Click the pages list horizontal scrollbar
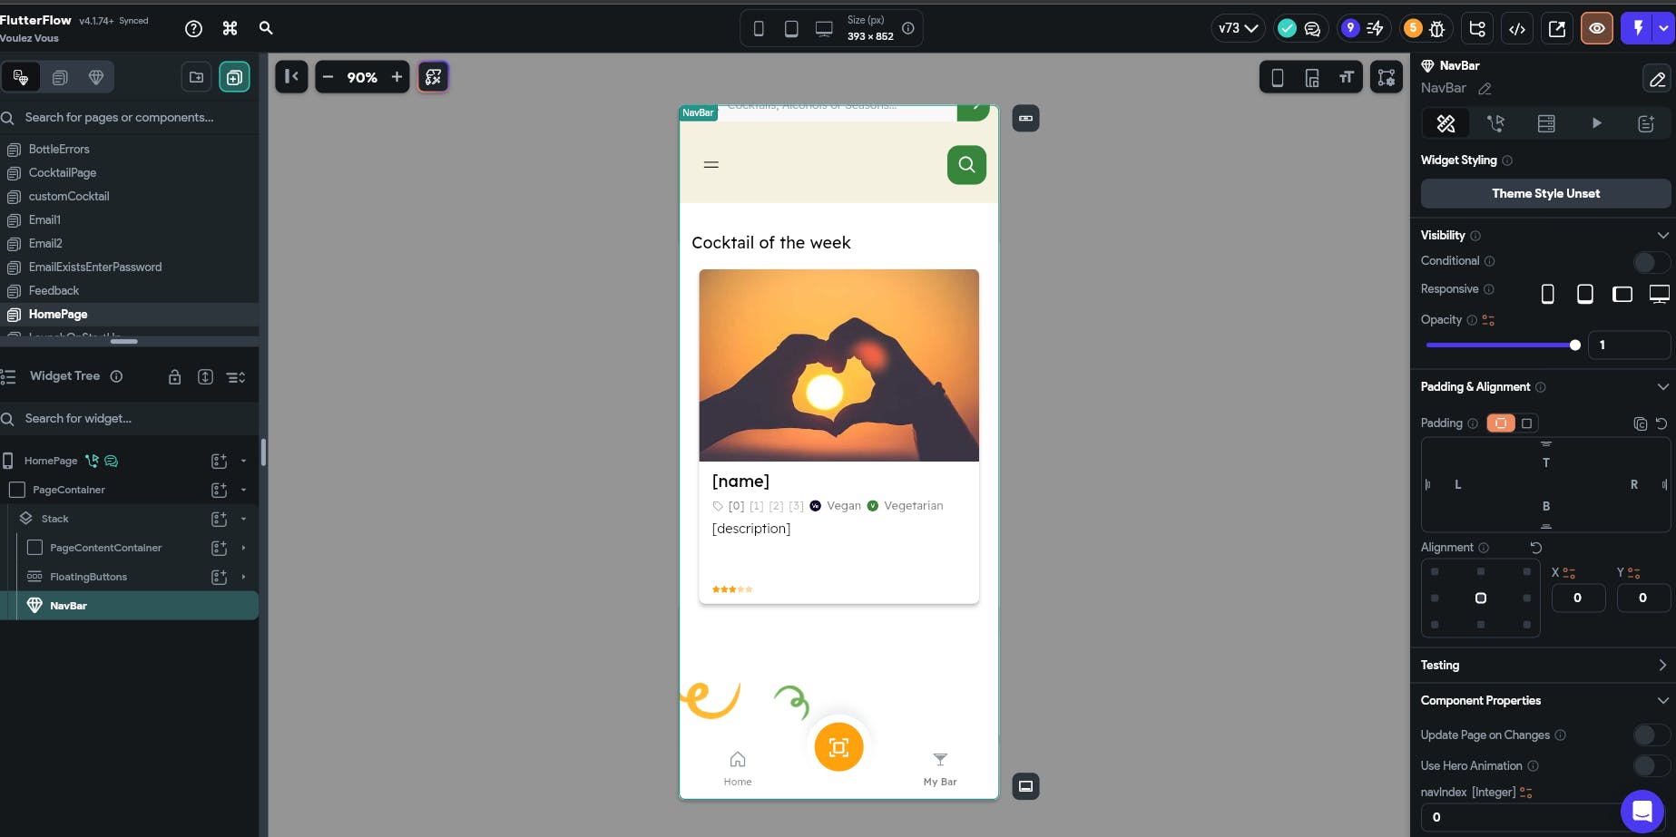The image size is (1676, 837). coord(124,342)
